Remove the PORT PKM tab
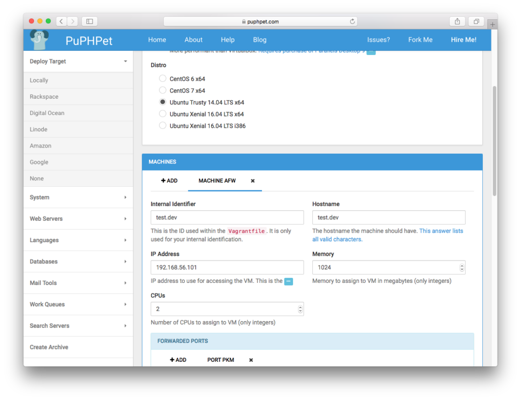 coord(251,360)
